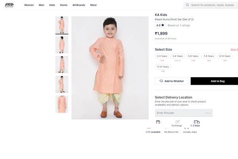Click the Nykaa Fashion logo

click(9, 5)
